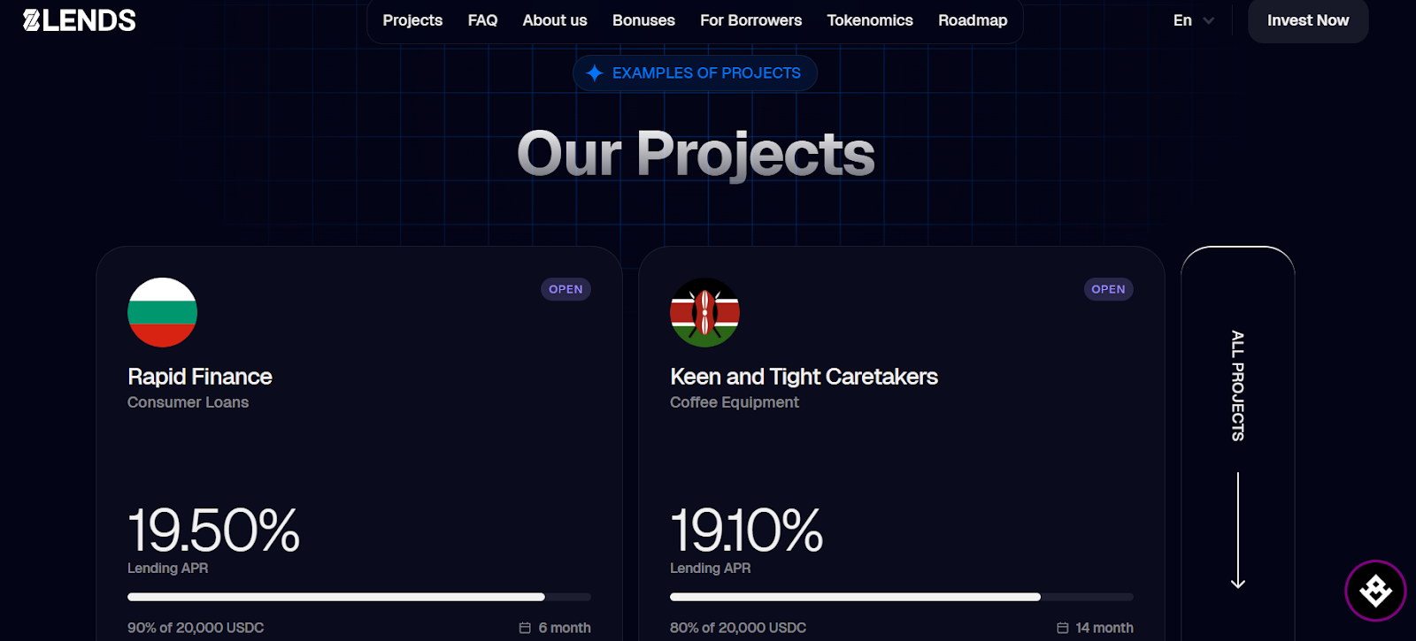Viewport: 1416px width, 641px height.
Task: Click the Kenya flag icon
Action: (x=704, y=312)
